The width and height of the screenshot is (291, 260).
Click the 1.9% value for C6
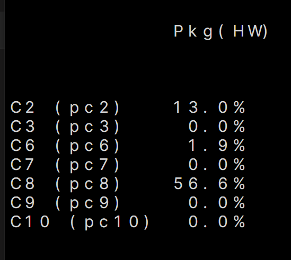tap(217, 146)
